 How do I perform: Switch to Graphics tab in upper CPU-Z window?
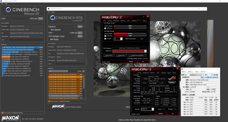[x=134, y=21]
